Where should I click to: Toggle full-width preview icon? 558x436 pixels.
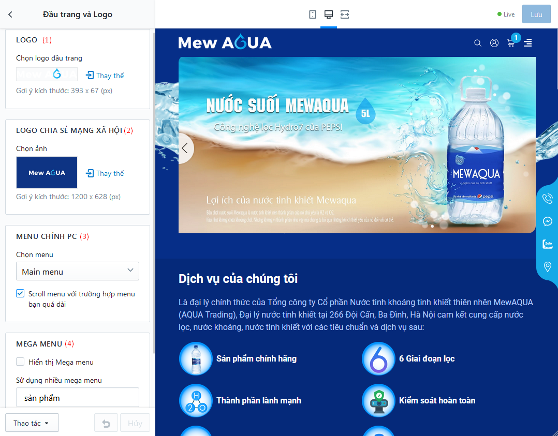345,14
